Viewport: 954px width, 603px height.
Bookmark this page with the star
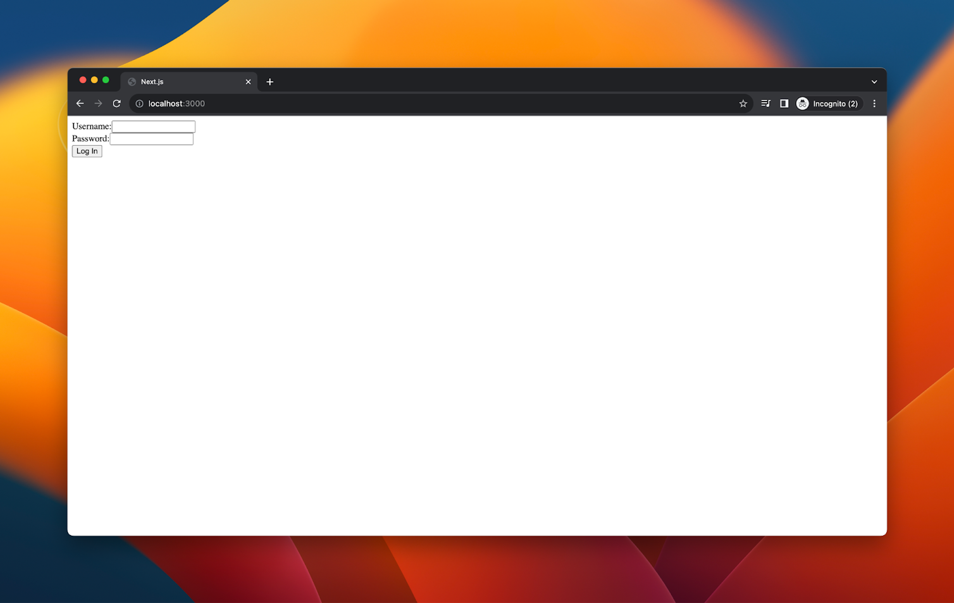pyautogui.click(x=743, y=104)
